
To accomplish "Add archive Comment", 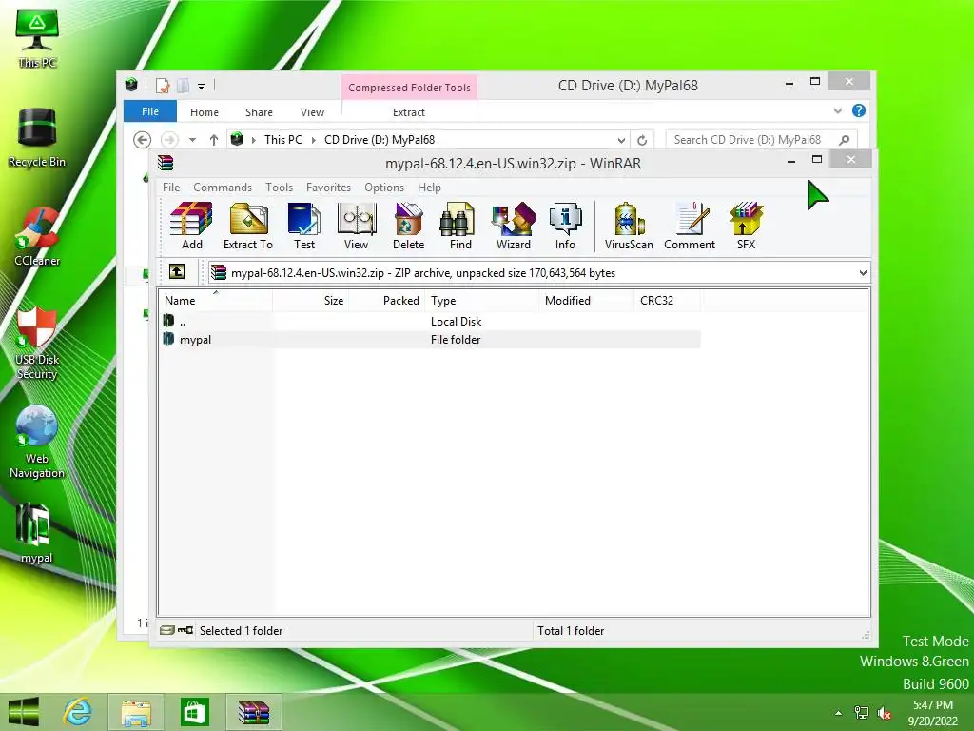I will tap(690, 227).
